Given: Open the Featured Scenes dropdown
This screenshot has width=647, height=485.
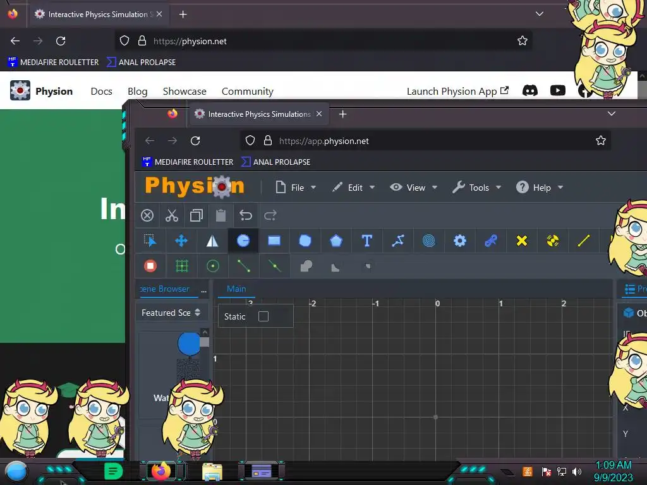Looking at the screenshot, I should pos(171,313).
